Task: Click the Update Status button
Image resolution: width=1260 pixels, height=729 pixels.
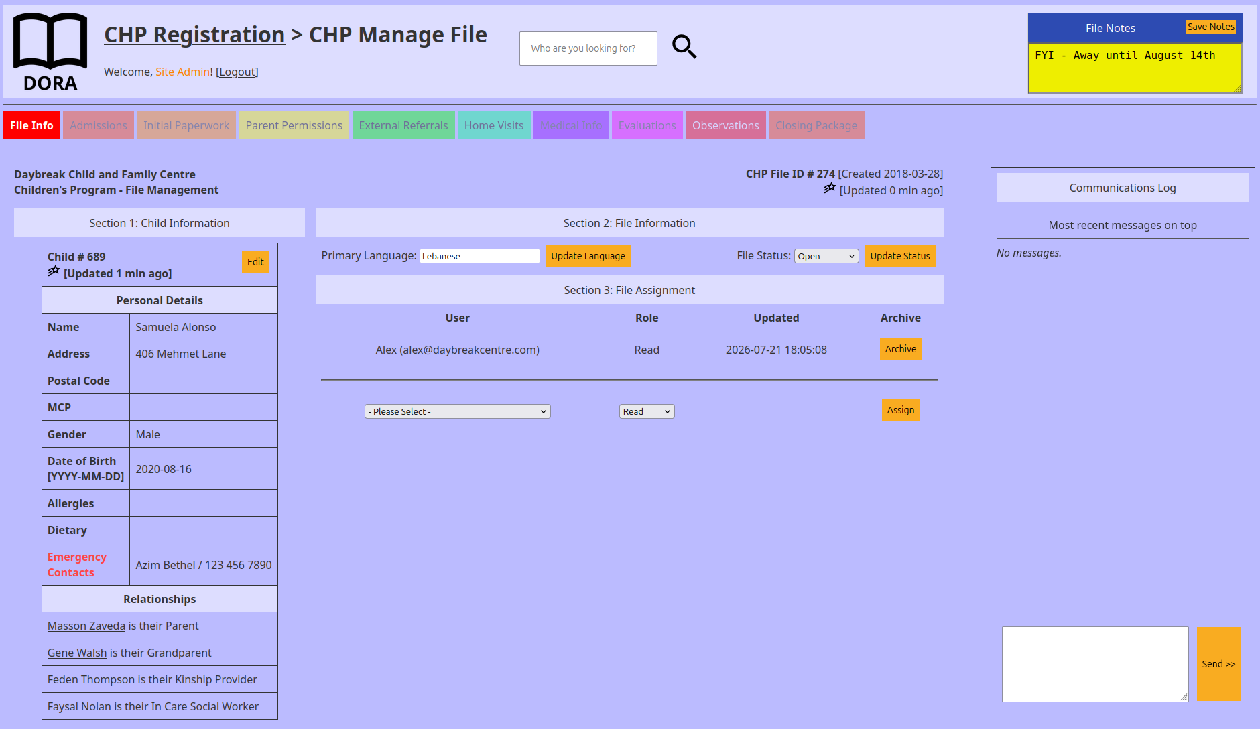Action: pos(899,256)
